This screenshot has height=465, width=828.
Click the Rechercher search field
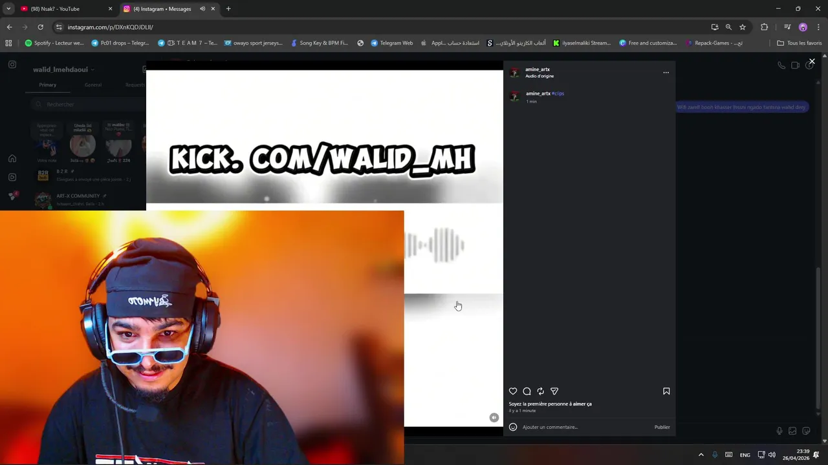coord(89,104)
